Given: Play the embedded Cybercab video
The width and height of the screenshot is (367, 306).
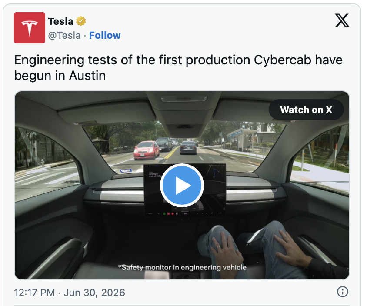Looking at the screenshot, I should (x=182, y=185).
